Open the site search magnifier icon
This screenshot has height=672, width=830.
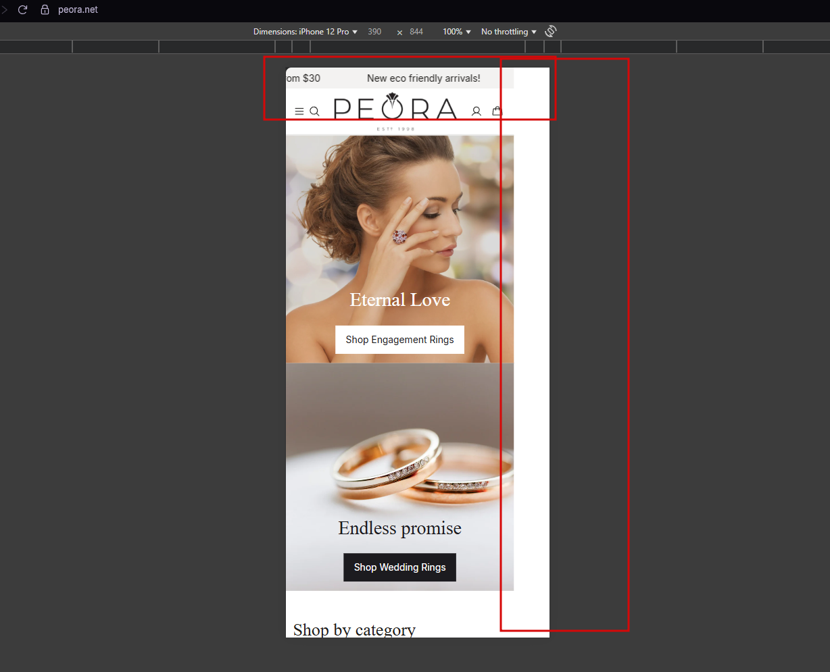(x=314, y=111)
